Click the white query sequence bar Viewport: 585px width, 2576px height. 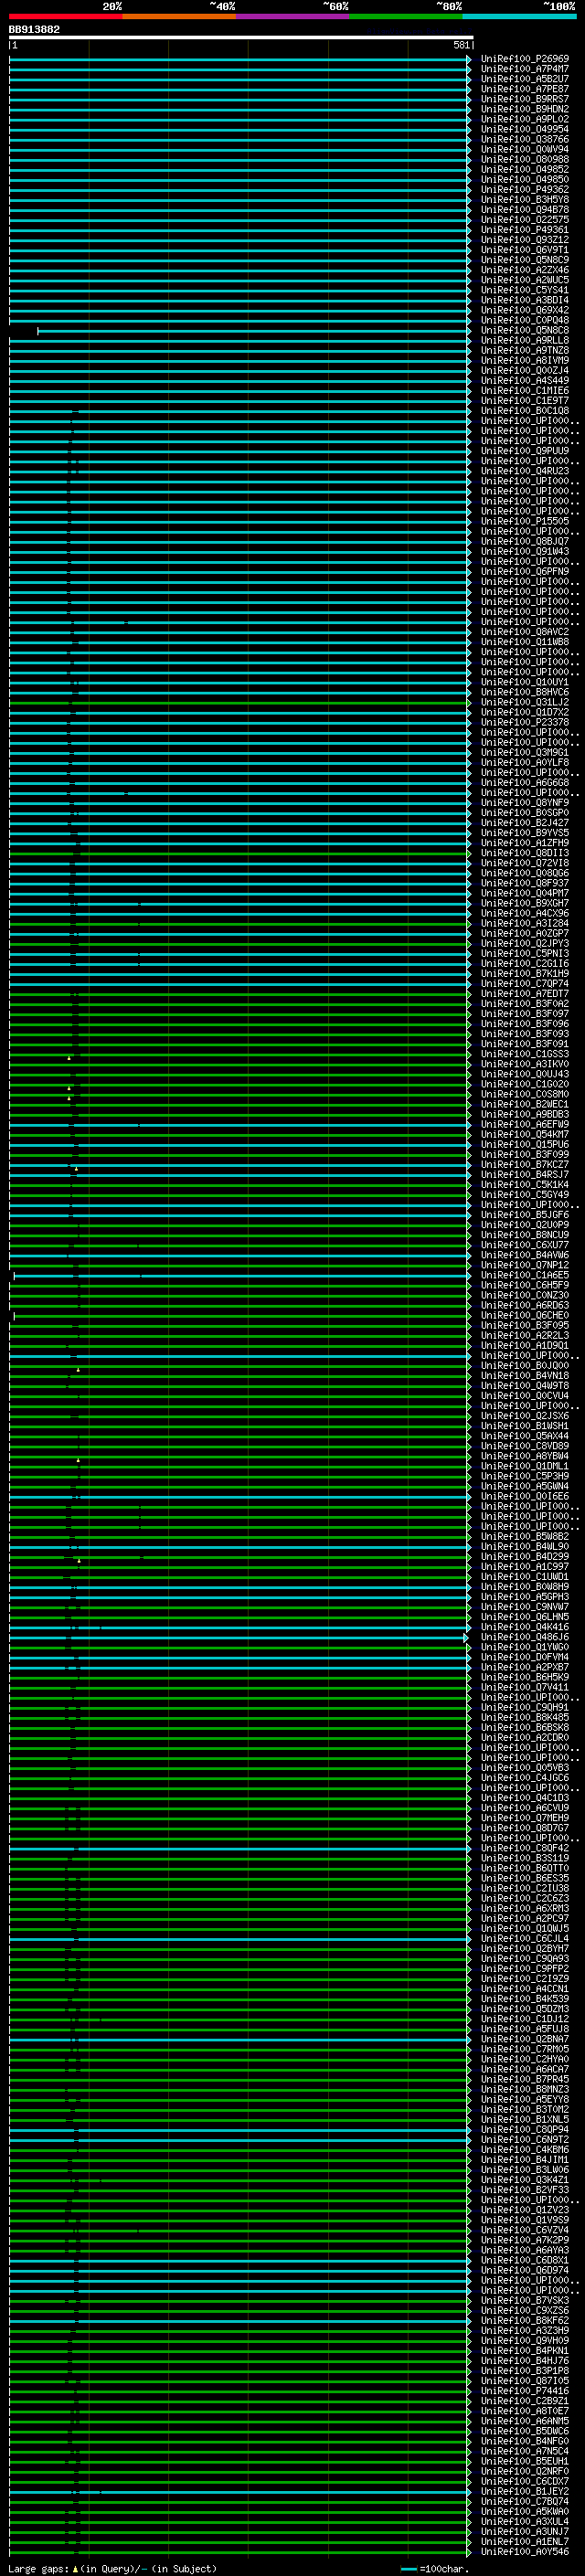coord(241,38)
